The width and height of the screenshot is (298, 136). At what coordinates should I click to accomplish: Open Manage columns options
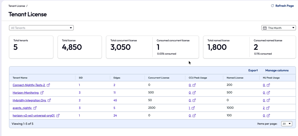(x=277, y=70)
